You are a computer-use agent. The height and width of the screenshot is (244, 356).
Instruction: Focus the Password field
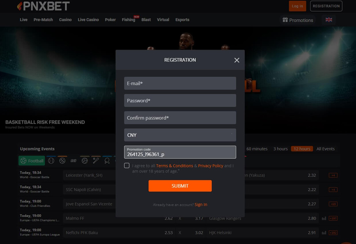180,101
